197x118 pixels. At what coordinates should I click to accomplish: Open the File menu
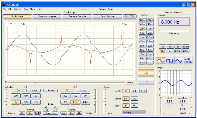(x=4, y=9)
